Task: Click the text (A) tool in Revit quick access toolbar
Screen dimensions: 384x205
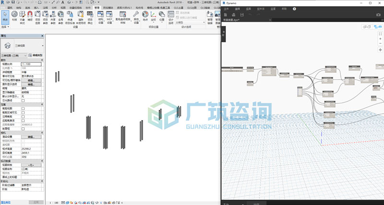Action: pos(63,2)
